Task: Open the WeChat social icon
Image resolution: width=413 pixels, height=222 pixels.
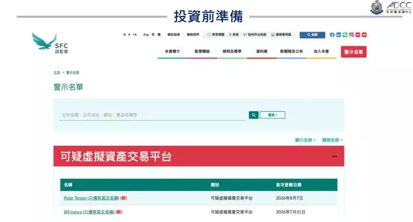Action: (345, 35)
